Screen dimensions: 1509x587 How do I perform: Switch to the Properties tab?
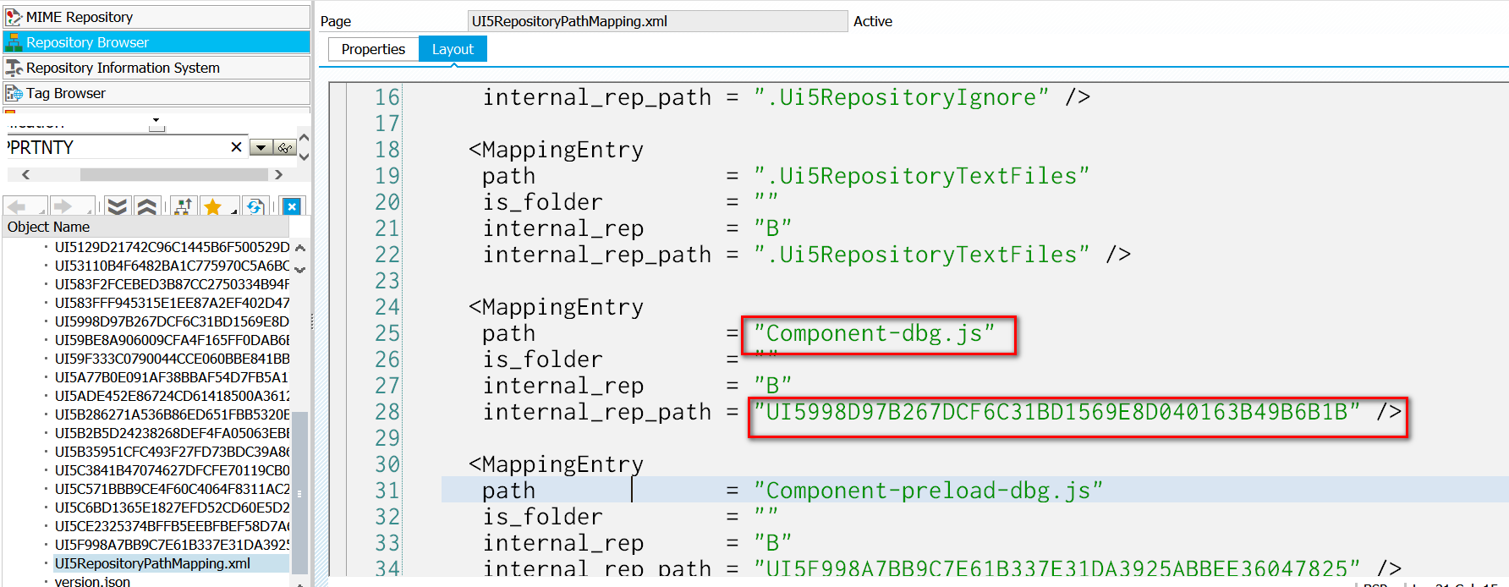pyautogui.click(x=373, y=49)
